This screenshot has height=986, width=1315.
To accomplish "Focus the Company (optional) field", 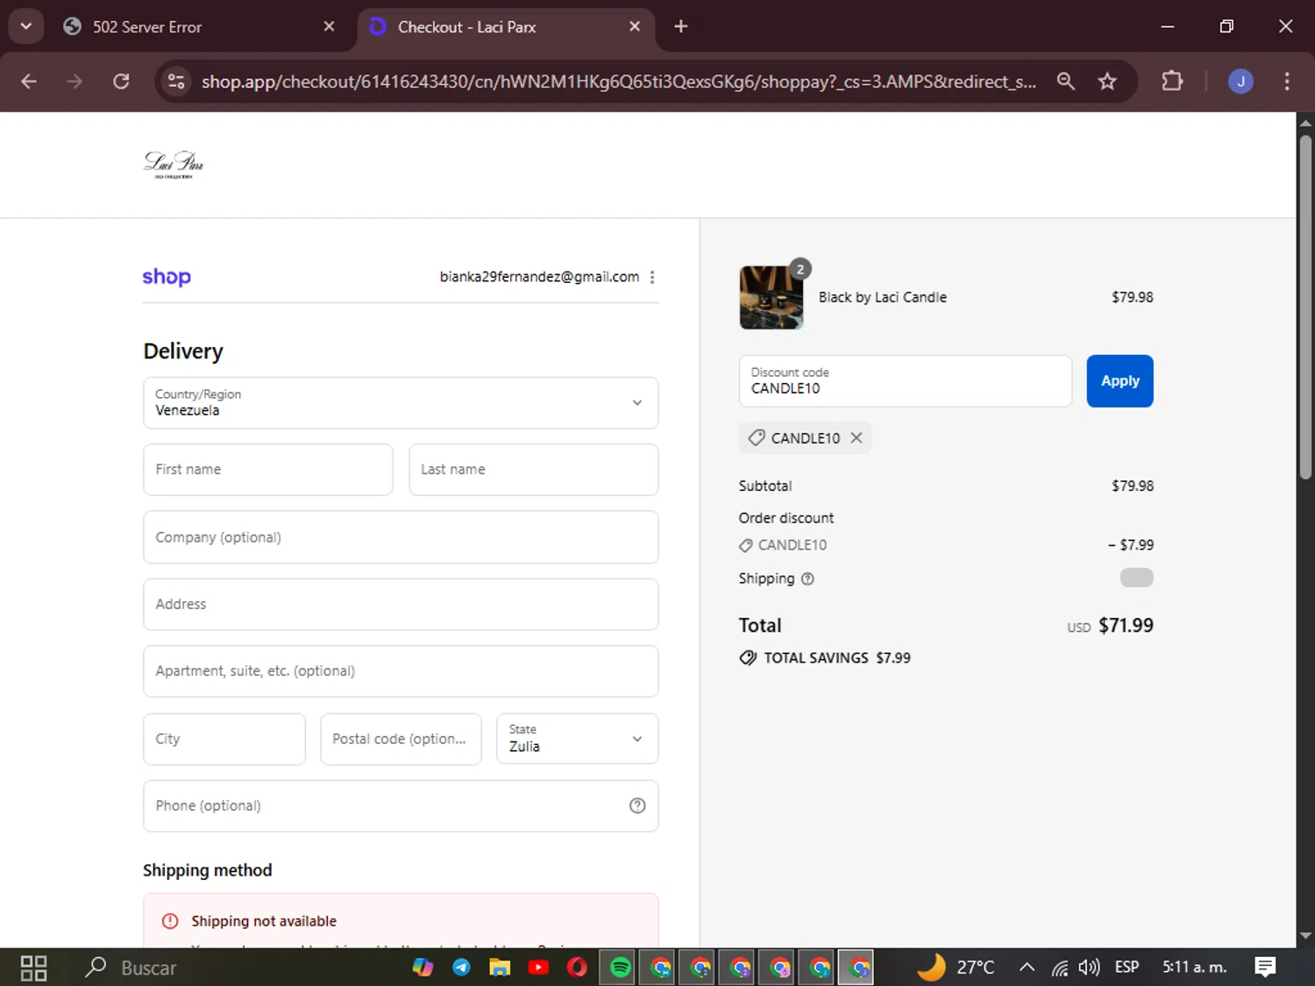I will pos(401,537).
